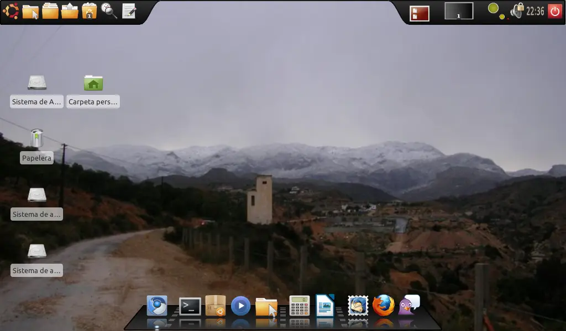Launch Thunderbird mail stamp icon
The image size is (566, 331).
[x=358, y=306]
